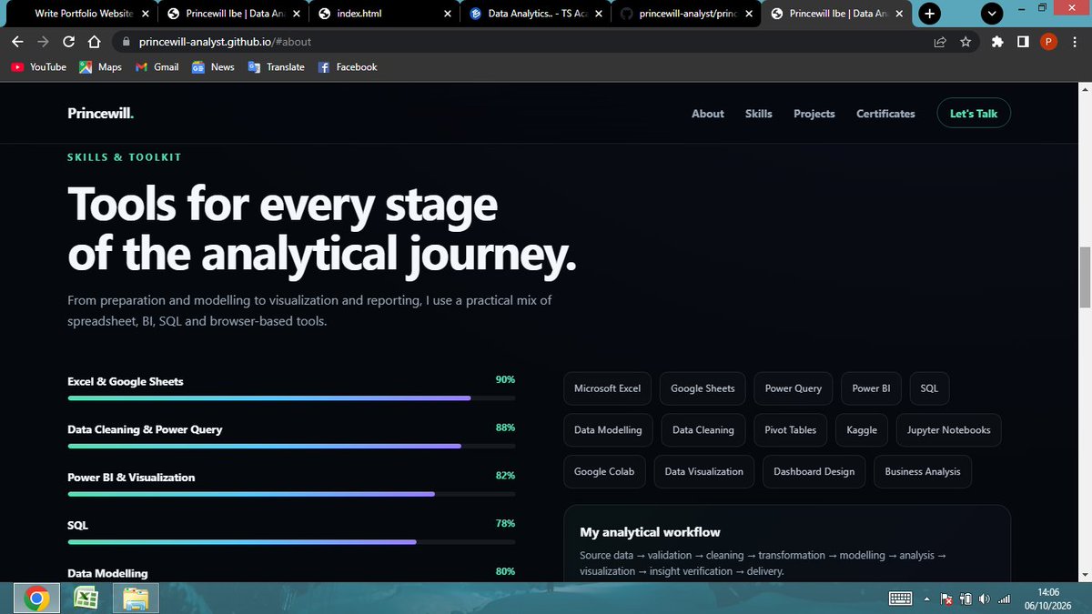This screenshot has width=1092, height=614.
Task: Click the browser forward arrow
Action: pos(43,42)
